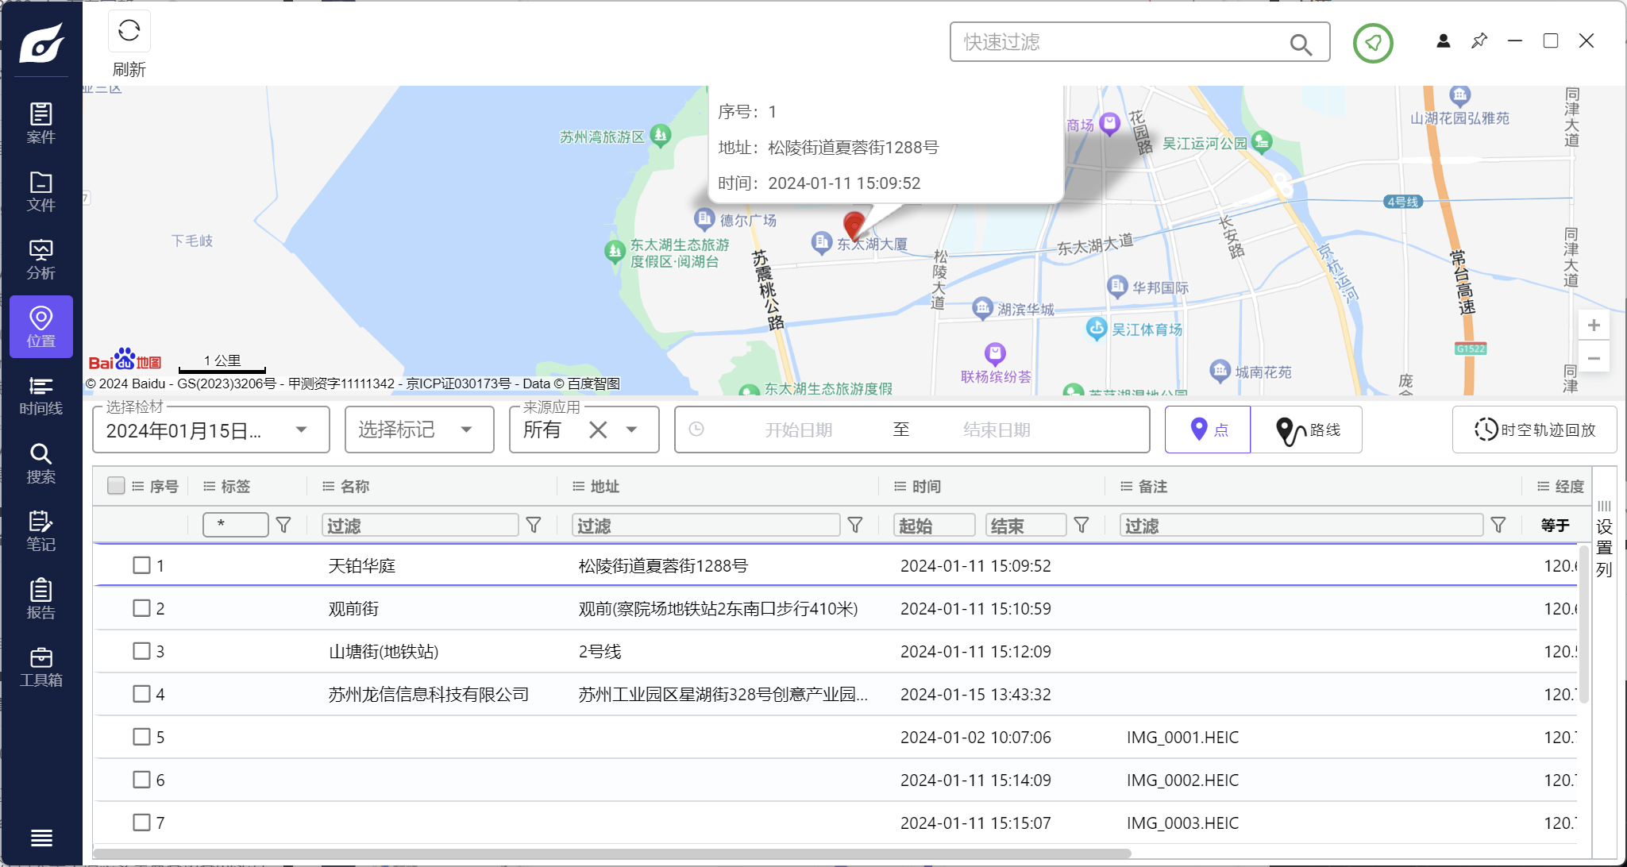Open the 时间 column menu
The image size is (1627, 867).
pyautogui.click(x=900, y=486)
